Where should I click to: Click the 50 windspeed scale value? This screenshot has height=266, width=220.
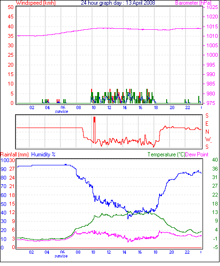point(10,7)
